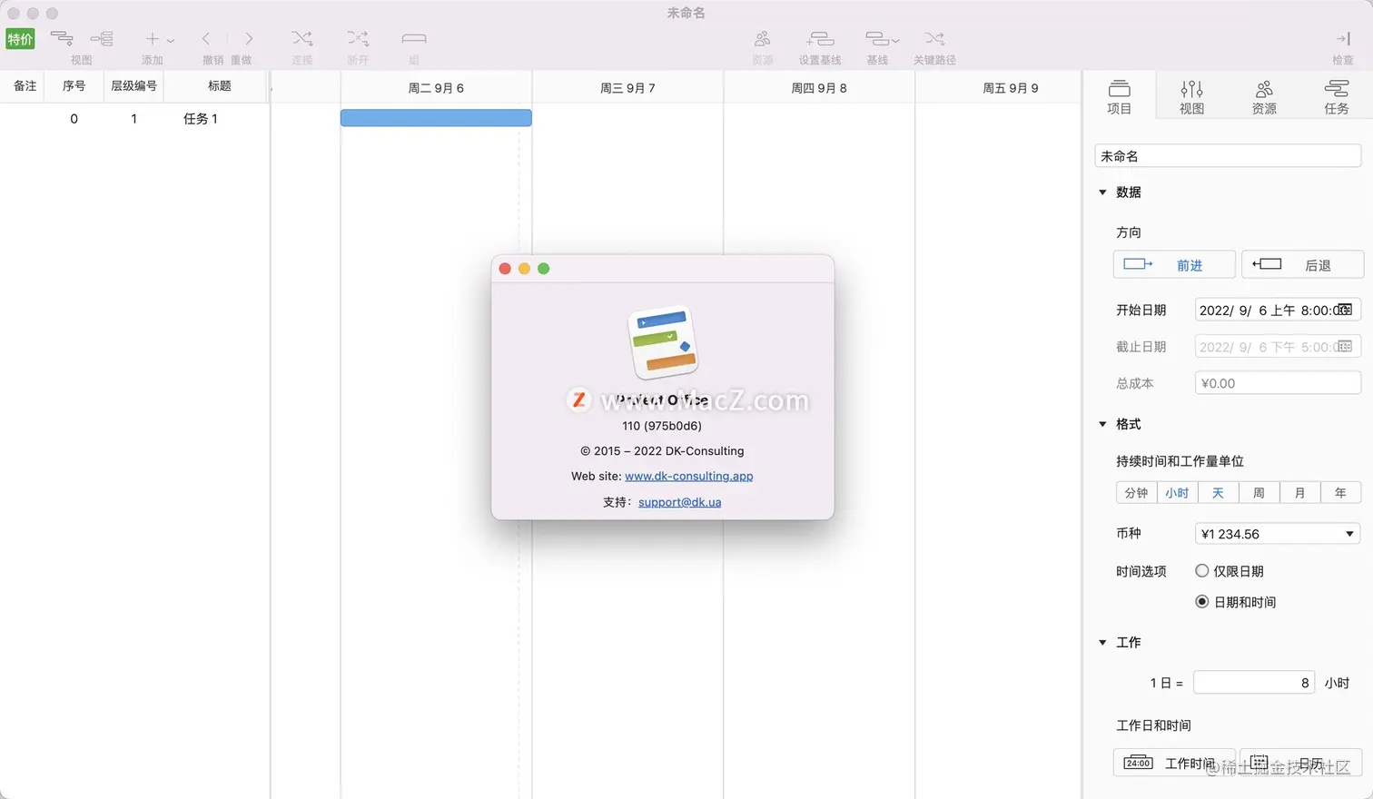
Task: Click the project name field 未命名
Action: [1228, 156]
